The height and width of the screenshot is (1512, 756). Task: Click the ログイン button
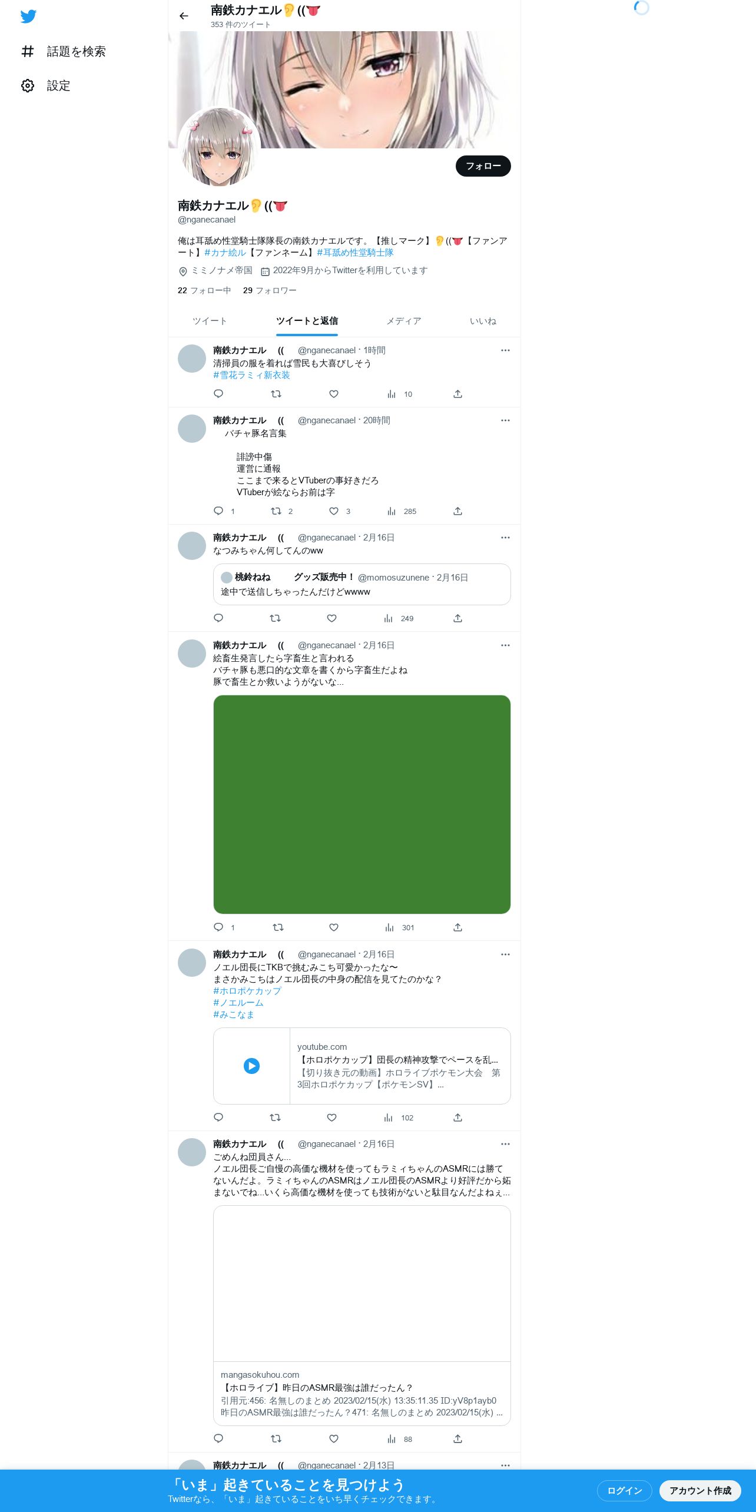[624, 1490]
